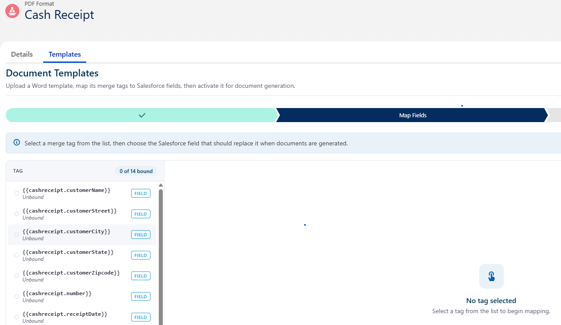Viewport: 561px width, 325px height.
Task: Click the completed checkmark step in path
Action: (142, 116)
